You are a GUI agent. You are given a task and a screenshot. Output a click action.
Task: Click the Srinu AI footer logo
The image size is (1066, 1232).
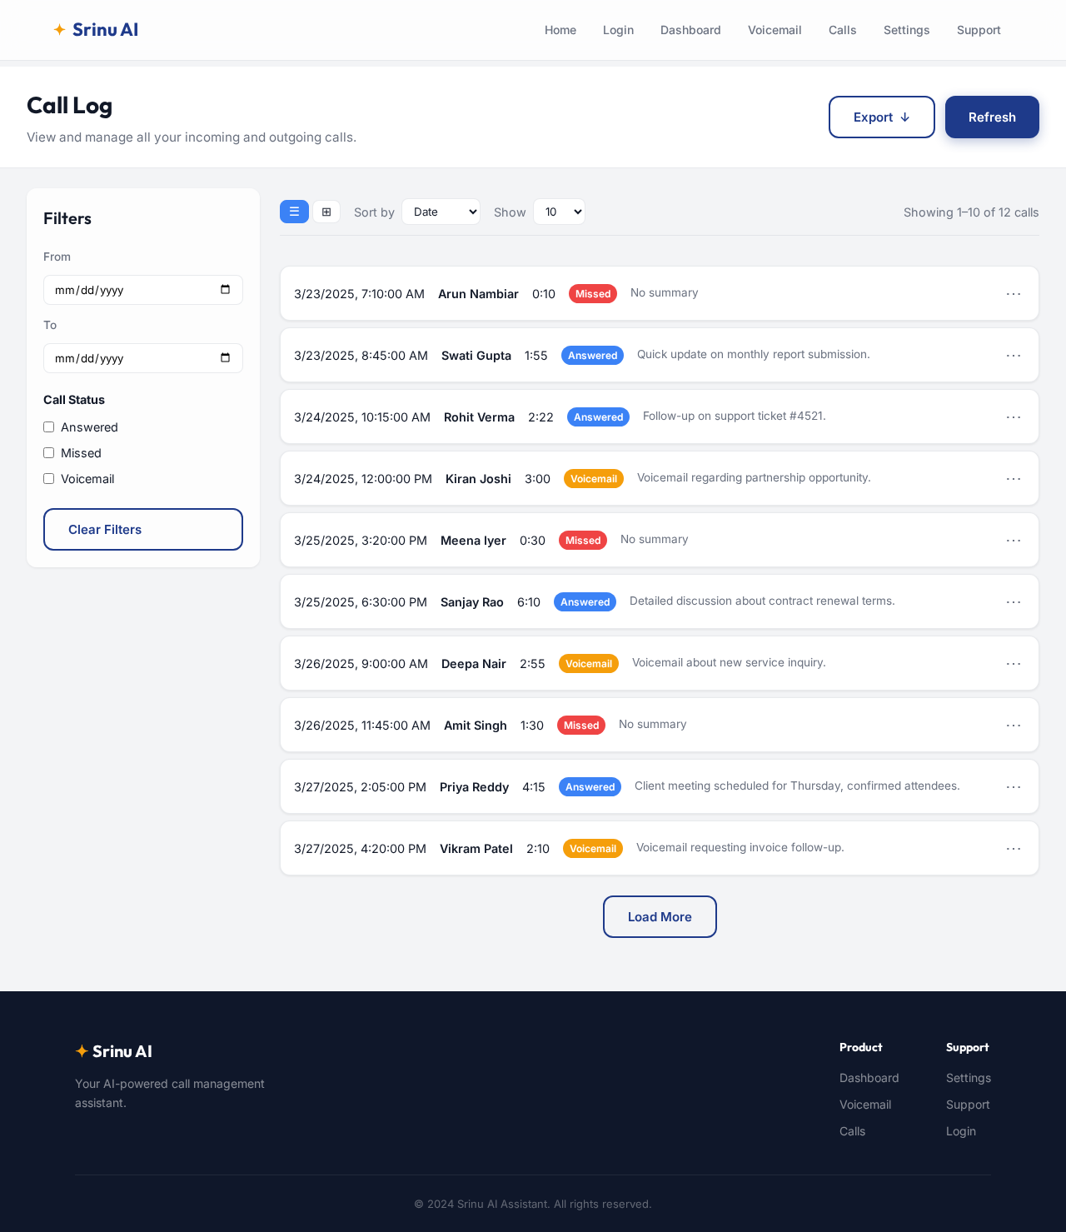(x=114, y=1051)
